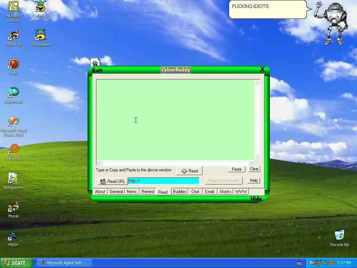Select the Everything desktop shortcut
This screenshot has width=357, height=268.
point(14,152)
